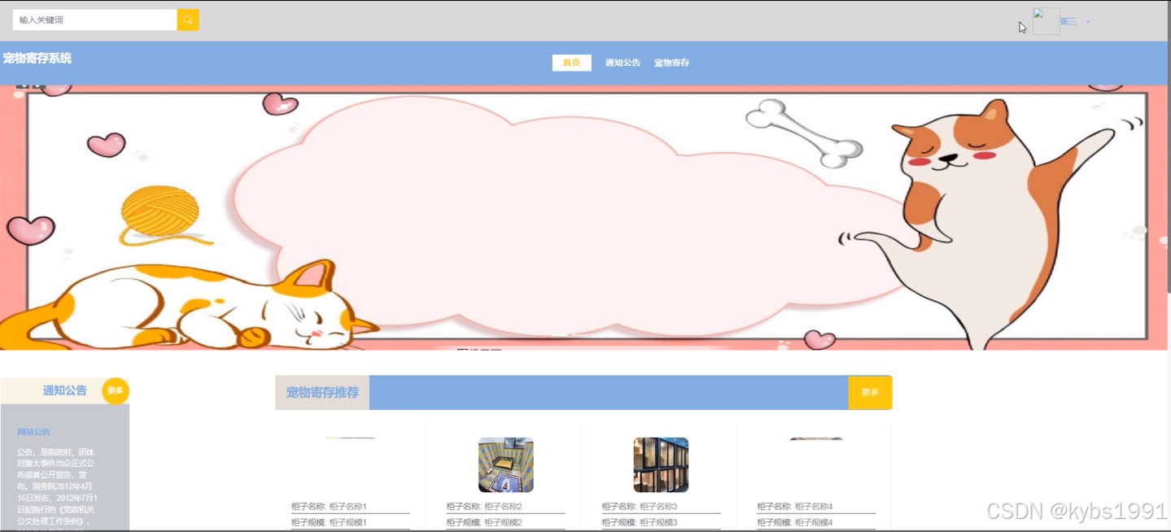Viewport: 1171px width, 532px height.
Task: Focus the 输入关键词 search field
Action: click(95, 20)
